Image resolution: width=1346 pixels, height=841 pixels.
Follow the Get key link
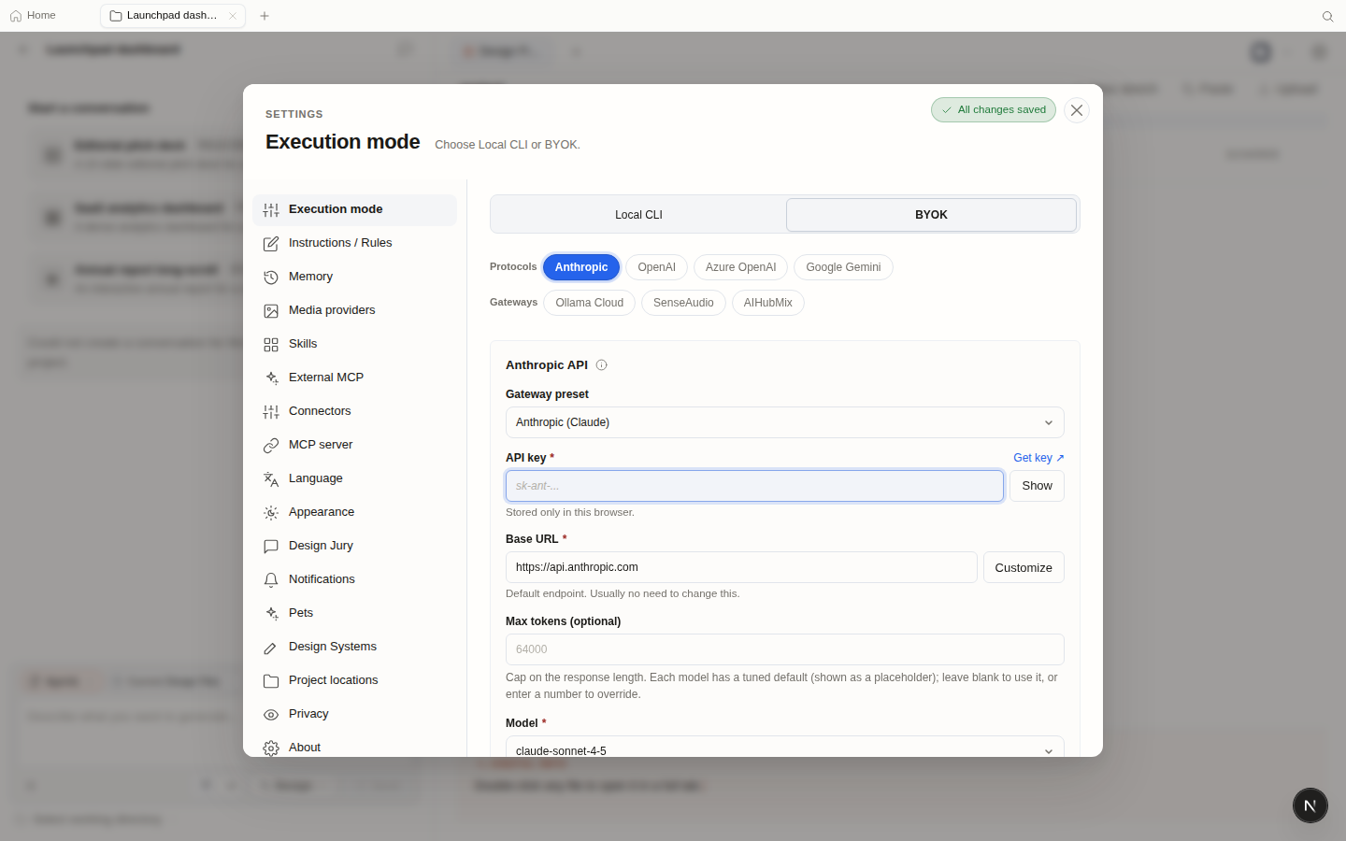(1038, 458)
